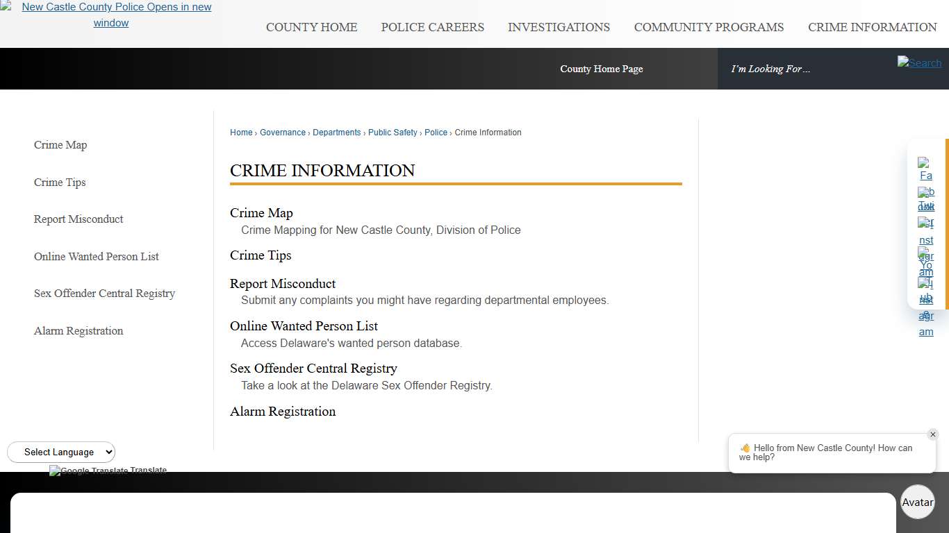Dismiss the Hello from New Castle County message
Screen dimensions: 949x533
pyautogui.click(x=933, y=434)
